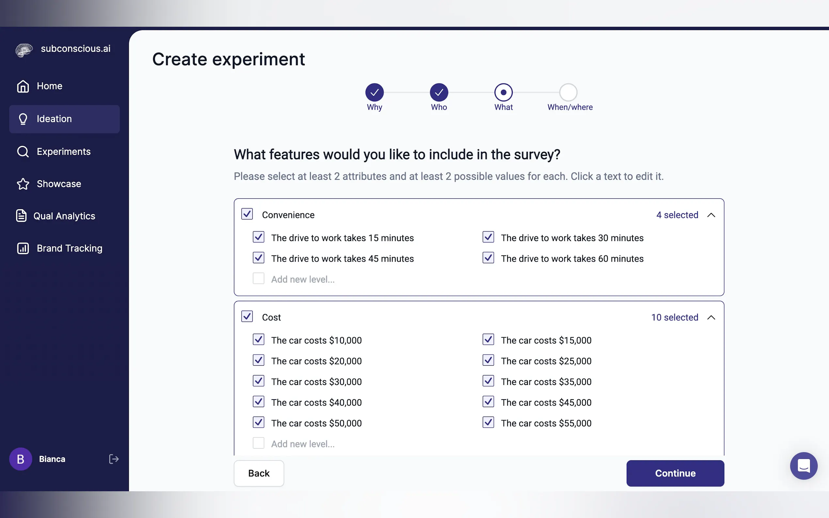Click the subconscious.ai brain logo
The width and height of the screenshot is (829, 518).
click(23, 50)
